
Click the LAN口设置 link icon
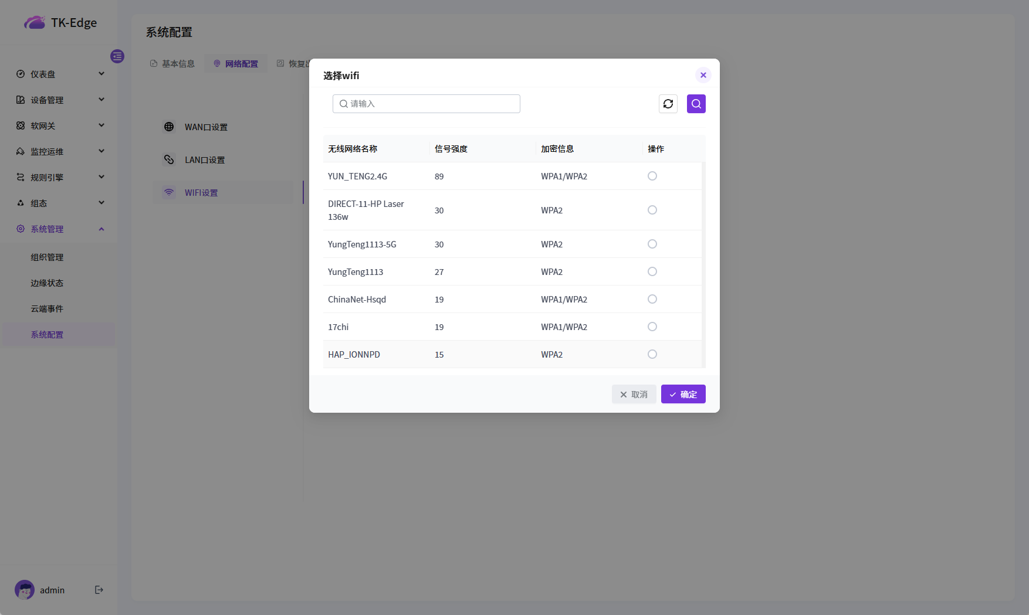click(x=169, y=159)
